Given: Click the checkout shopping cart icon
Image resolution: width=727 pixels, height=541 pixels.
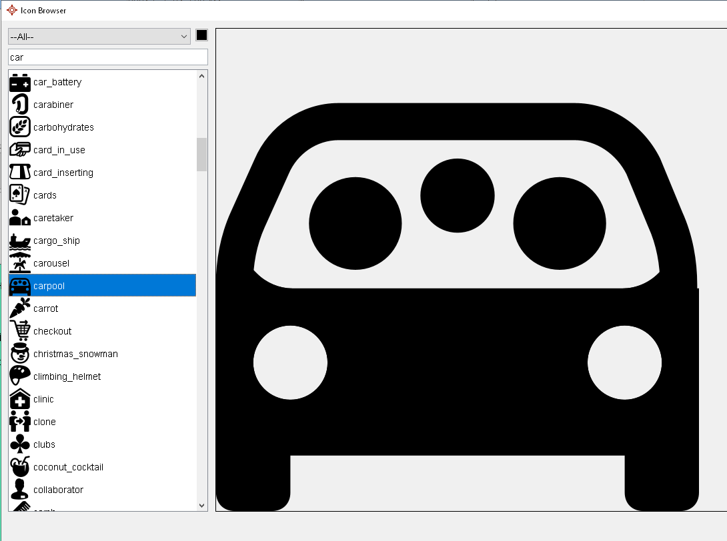Looking at the screenshot, I should 20,332.
